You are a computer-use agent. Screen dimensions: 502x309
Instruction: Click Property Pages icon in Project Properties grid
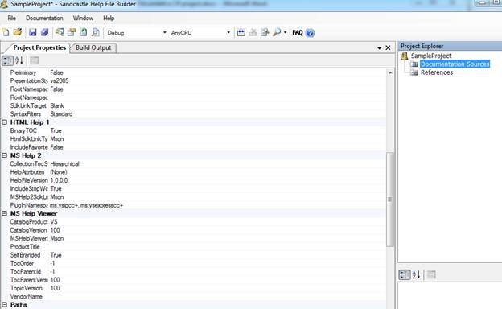point(35,60)
